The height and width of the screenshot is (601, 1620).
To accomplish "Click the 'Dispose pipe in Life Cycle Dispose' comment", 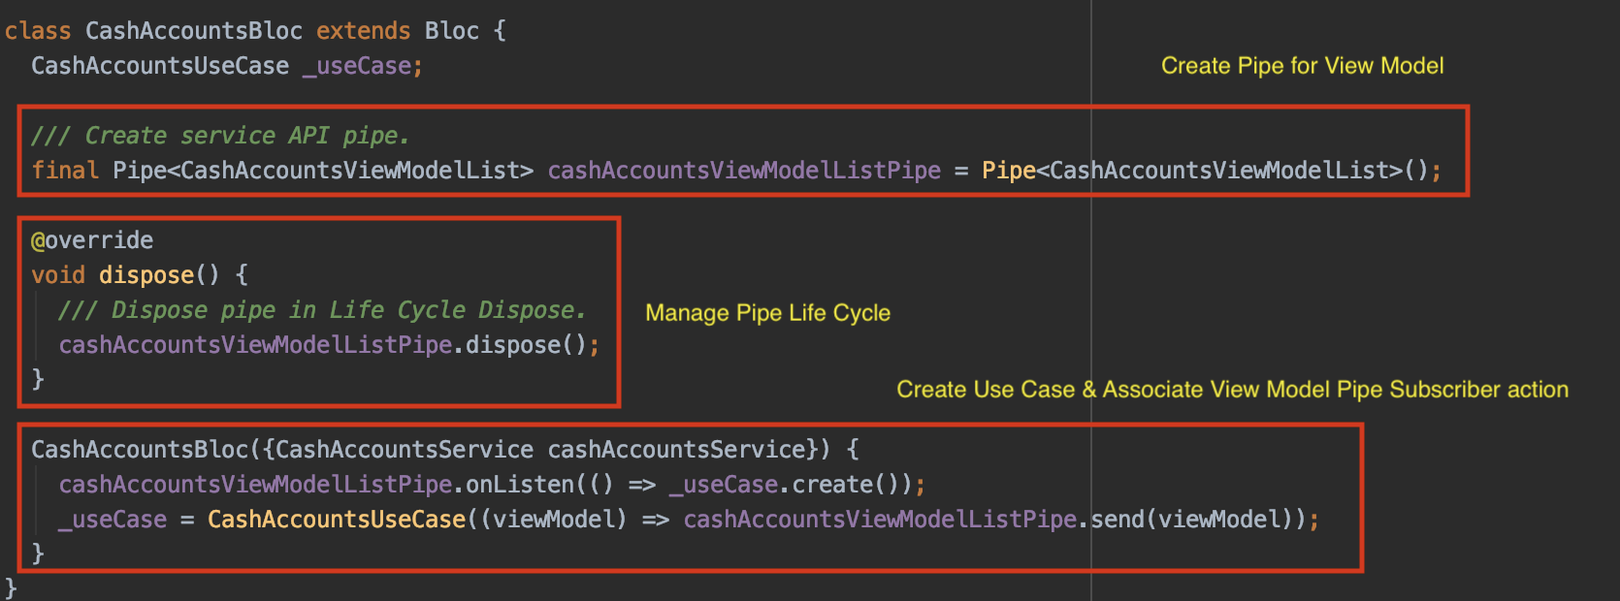I will click(x=322, y=310).
